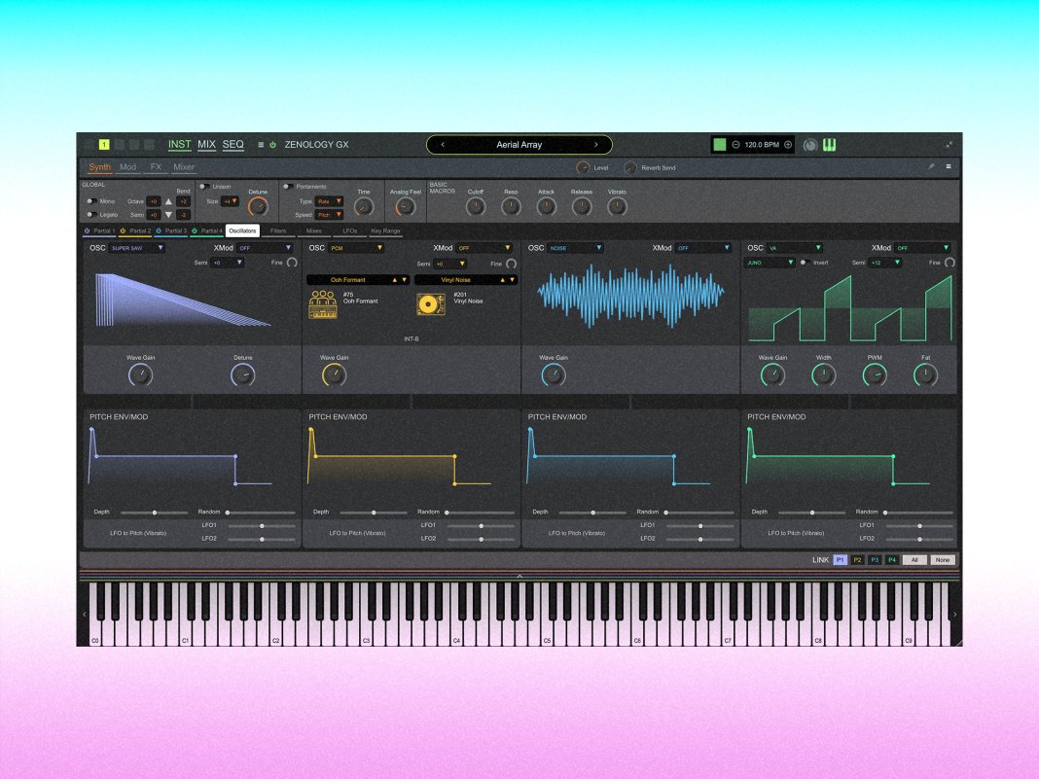1039x779 pixels.
Task: Toggle the Mono switch in Global
Action: pyautogui.click(x=91, y=201)
